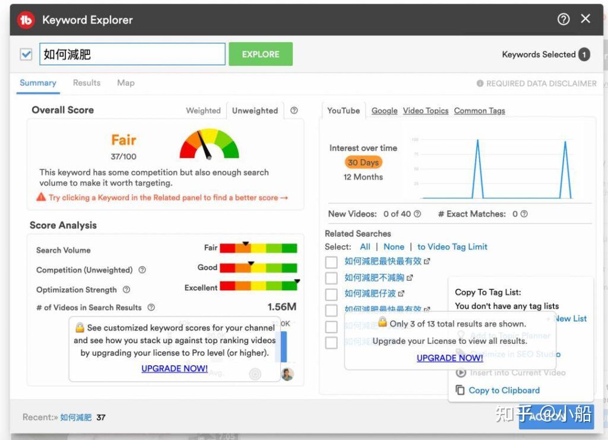608x440 pixels.
Task: Open the Keywords Selected count badge
Action: click(584, 55)
